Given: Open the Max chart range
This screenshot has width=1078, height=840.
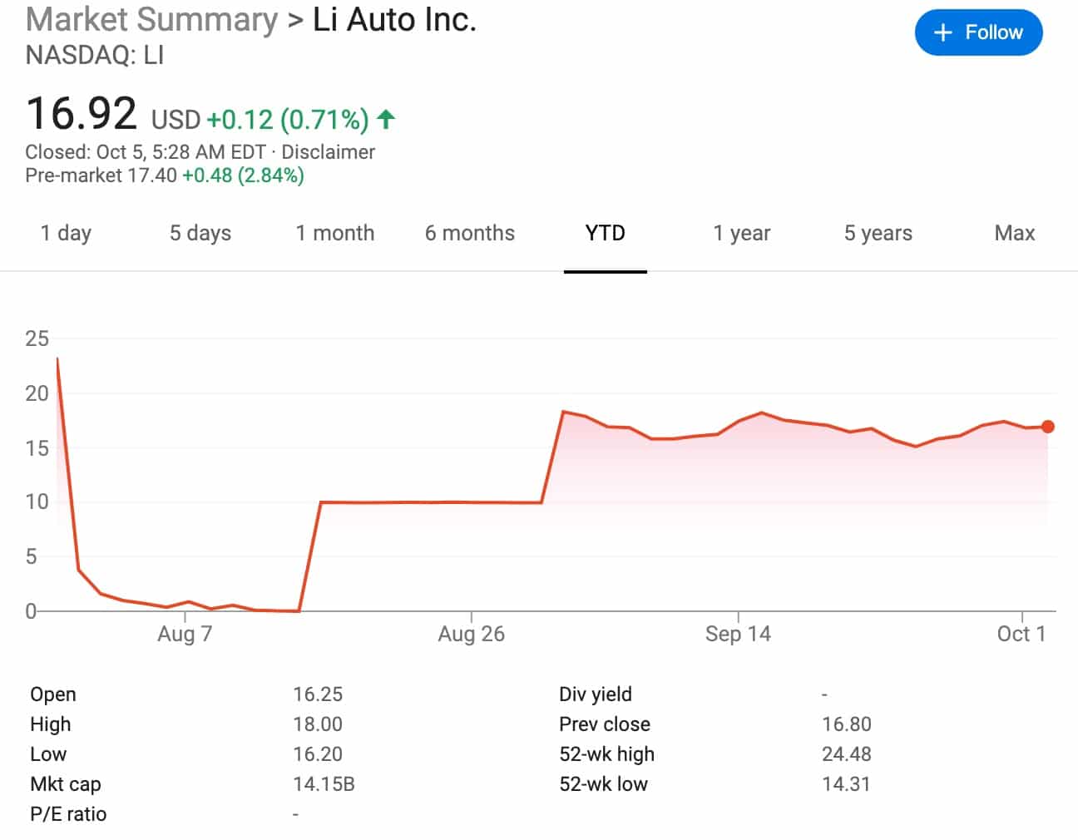Looking at the screenshot, I should 1014,234.
